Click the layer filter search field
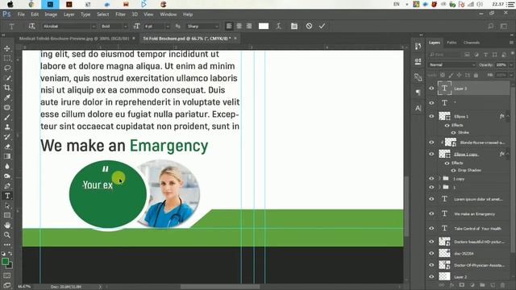This screenshot has width=516, height=290. click(444, 55)
